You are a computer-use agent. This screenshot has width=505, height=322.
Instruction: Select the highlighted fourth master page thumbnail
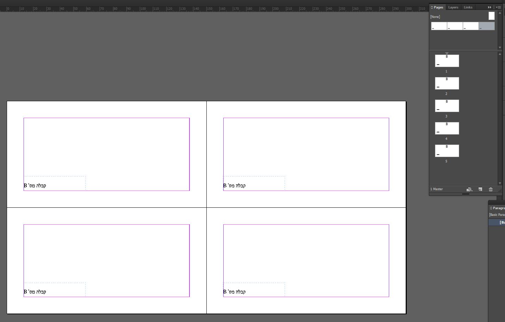(x=487, y=26)
